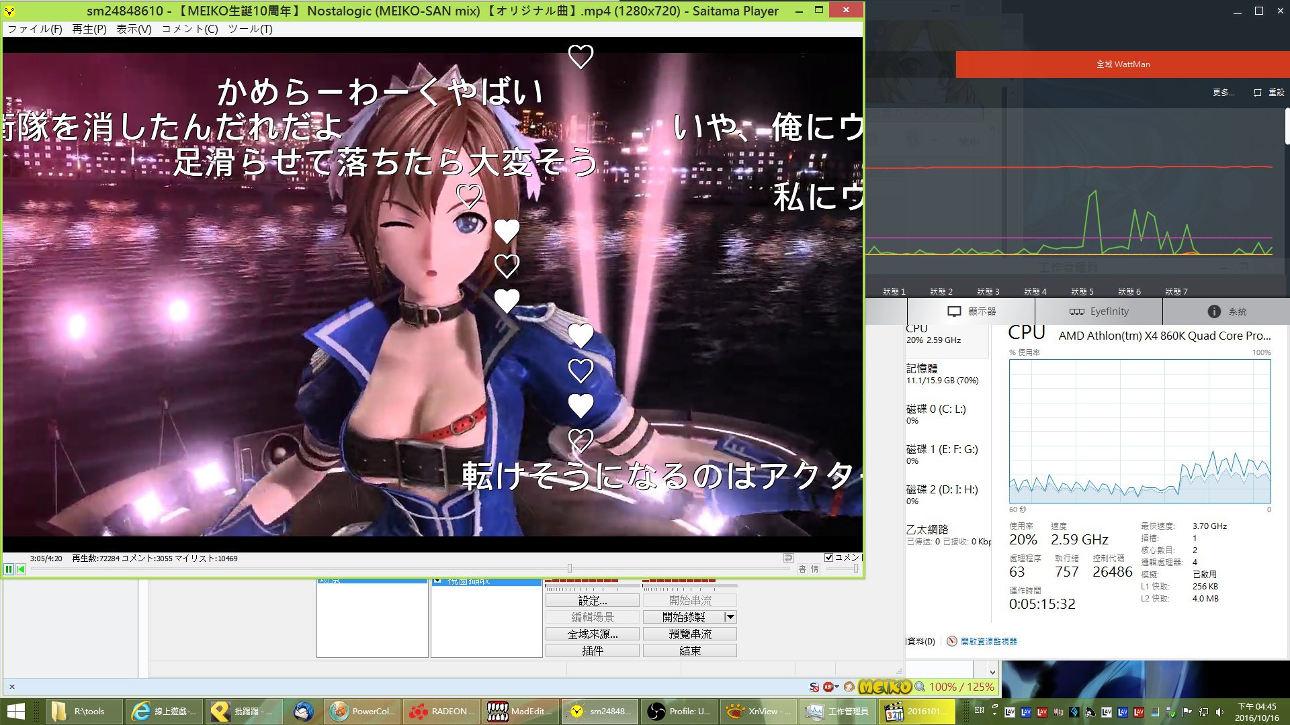Click the 100% / 125% zoom level text

[961, 687]
